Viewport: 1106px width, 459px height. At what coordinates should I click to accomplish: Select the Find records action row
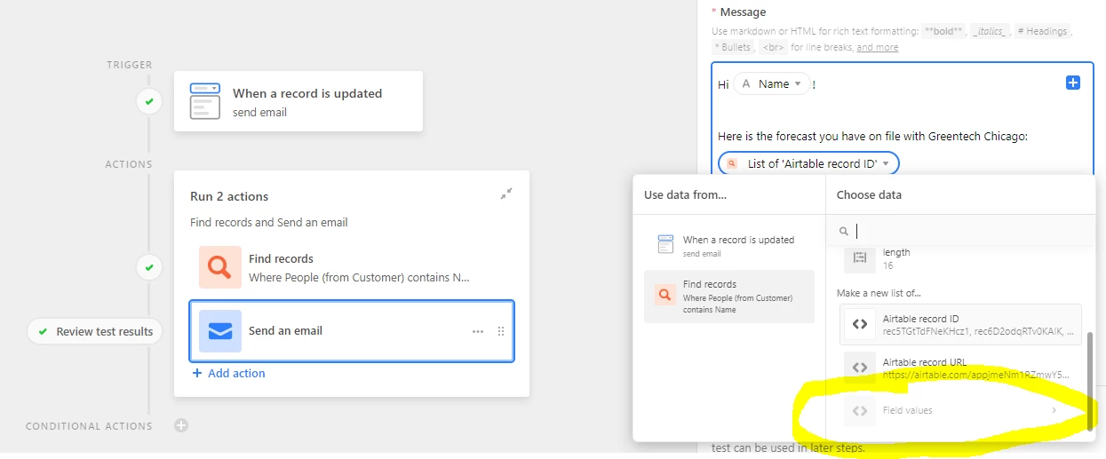352,267
